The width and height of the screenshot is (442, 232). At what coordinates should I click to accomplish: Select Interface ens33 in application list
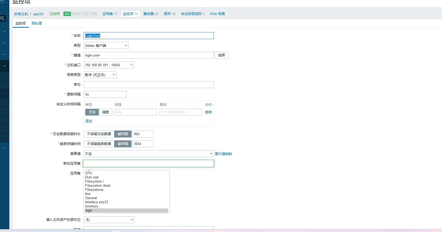click(126, 202)
